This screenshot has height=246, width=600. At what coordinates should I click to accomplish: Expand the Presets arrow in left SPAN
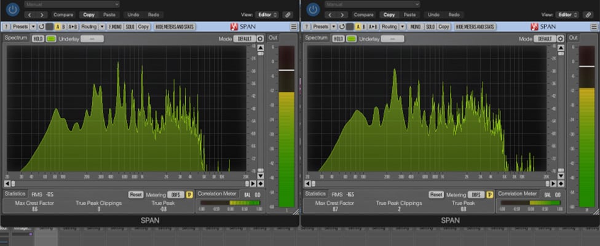coord(33,27)
